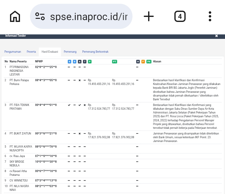225x194 pixels.
Task: Tap the browser home icon
Action: [15, 16]
